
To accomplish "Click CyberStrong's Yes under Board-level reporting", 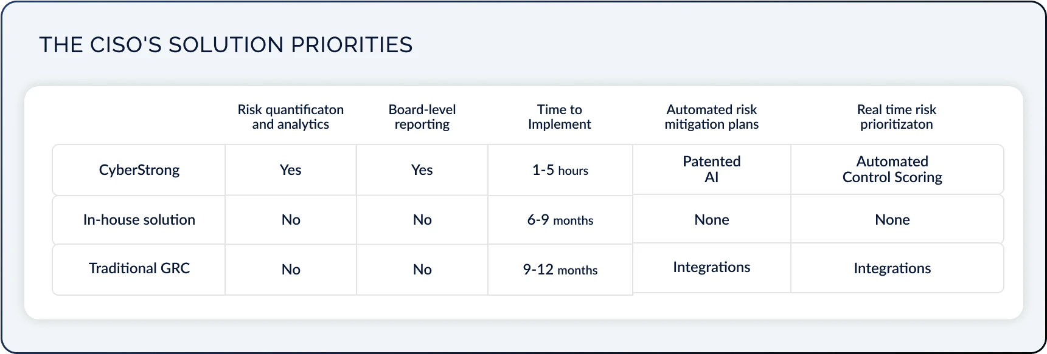I will (x=422, y=170).
